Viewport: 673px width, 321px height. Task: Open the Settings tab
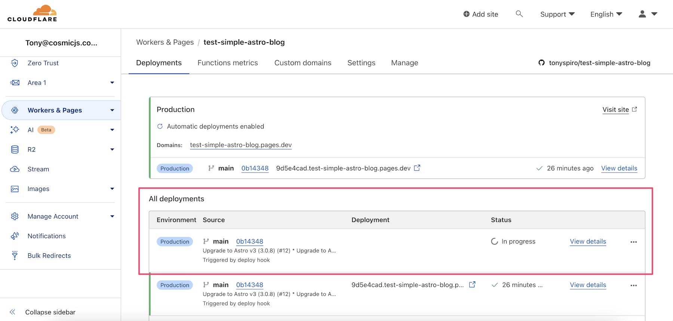361,63
